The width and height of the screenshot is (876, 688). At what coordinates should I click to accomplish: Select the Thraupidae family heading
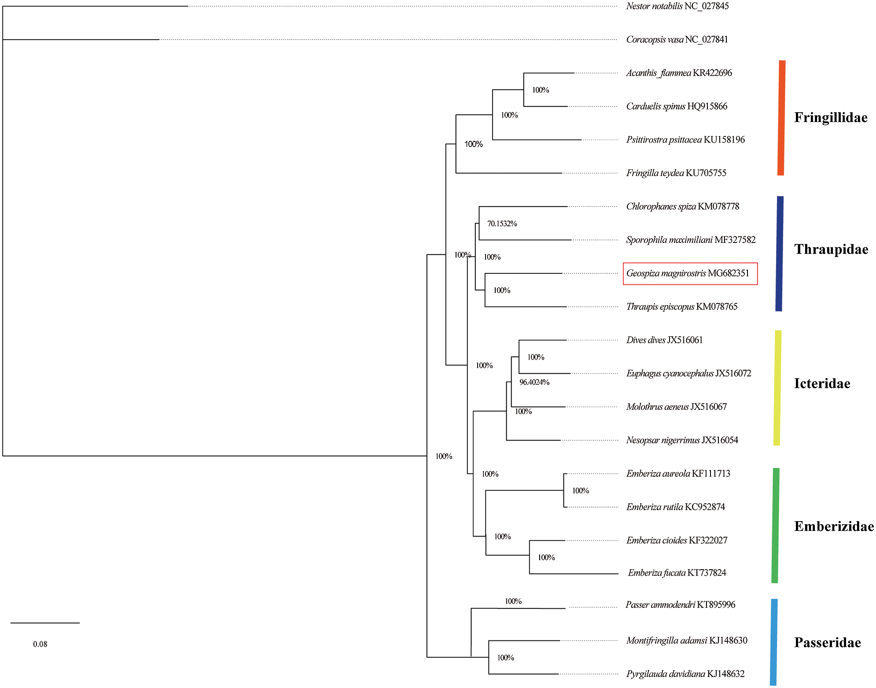(831, 250)
